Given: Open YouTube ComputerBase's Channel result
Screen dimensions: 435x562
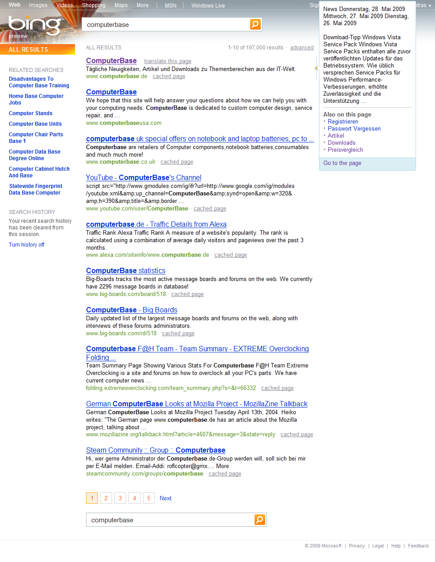Looking at the screenshot, I should pos(143,177).
